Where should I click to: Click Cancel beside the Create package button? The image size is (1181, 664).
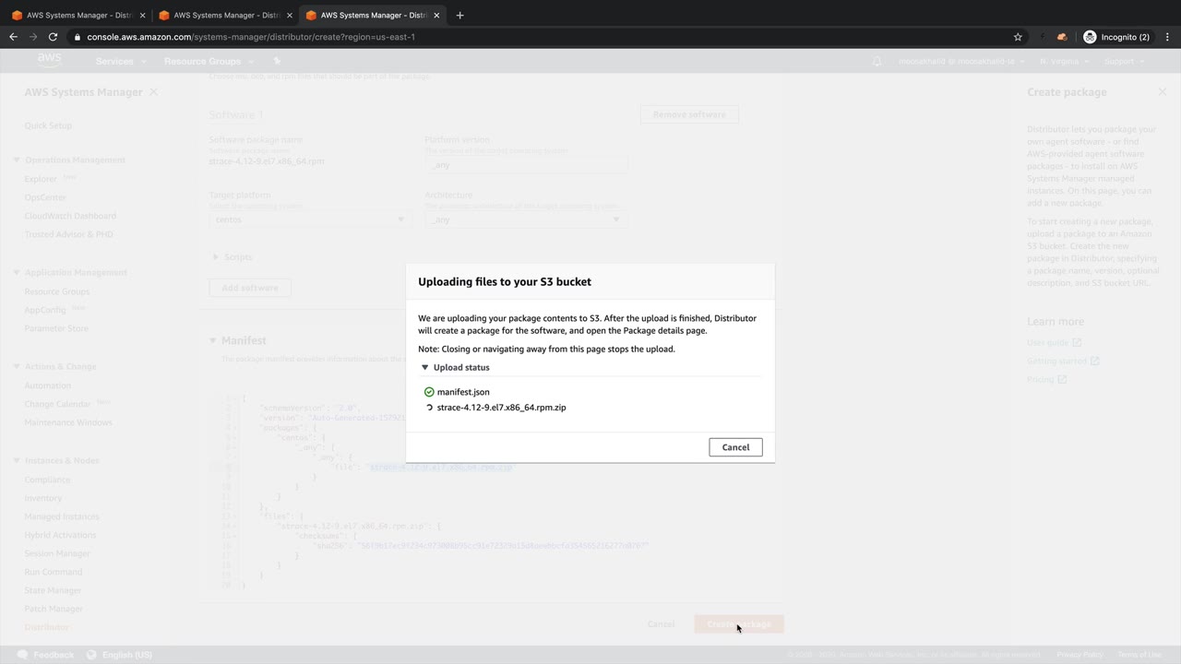click(x=661, y=624)
